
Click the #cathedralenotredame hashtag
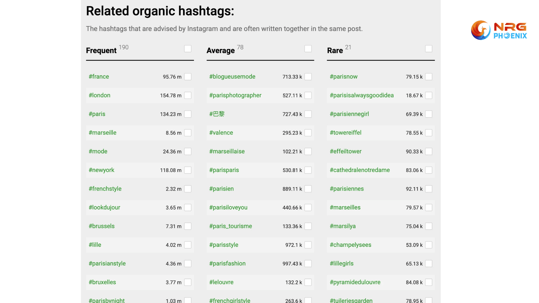[x=360, y=170]
